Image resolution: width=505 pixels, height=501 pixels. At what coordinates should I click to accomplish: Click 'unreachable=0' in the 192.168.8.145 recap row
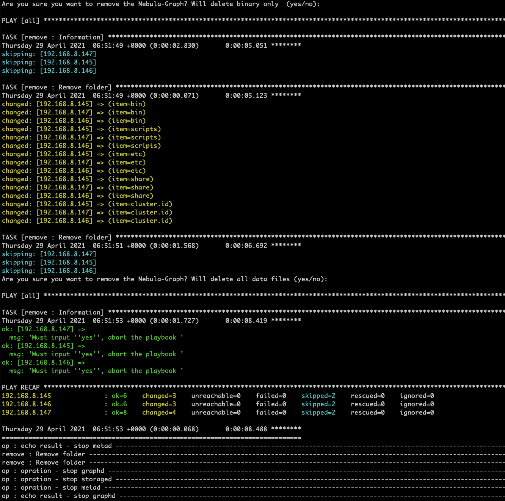(216, 396)
